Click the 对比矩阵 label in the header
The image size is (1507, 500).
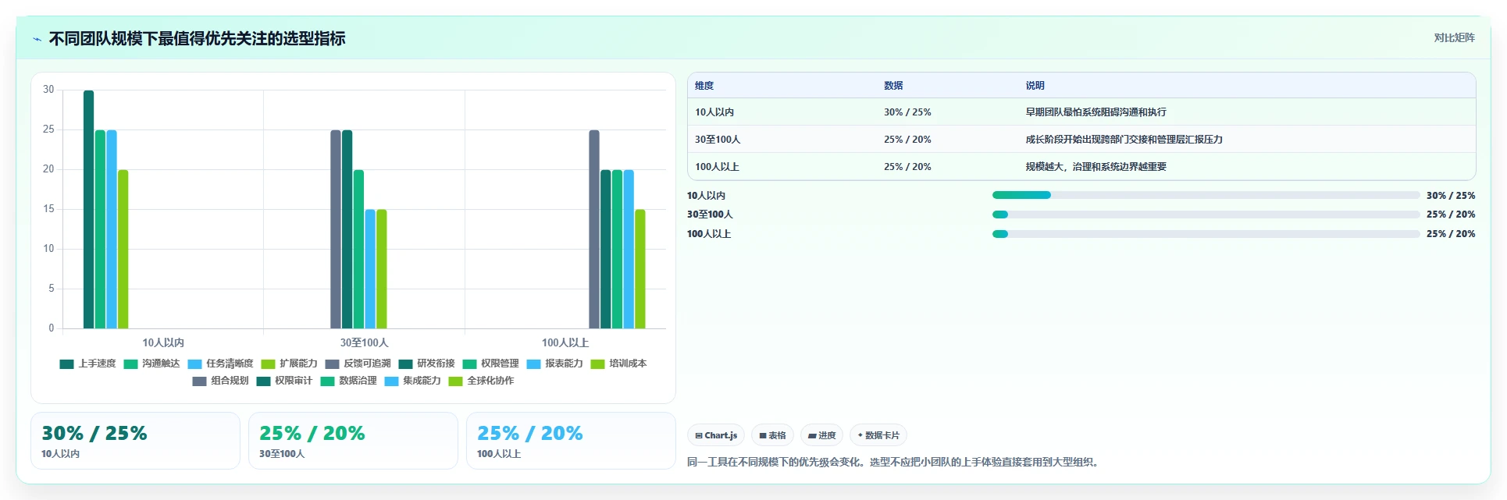[1454, 37]
